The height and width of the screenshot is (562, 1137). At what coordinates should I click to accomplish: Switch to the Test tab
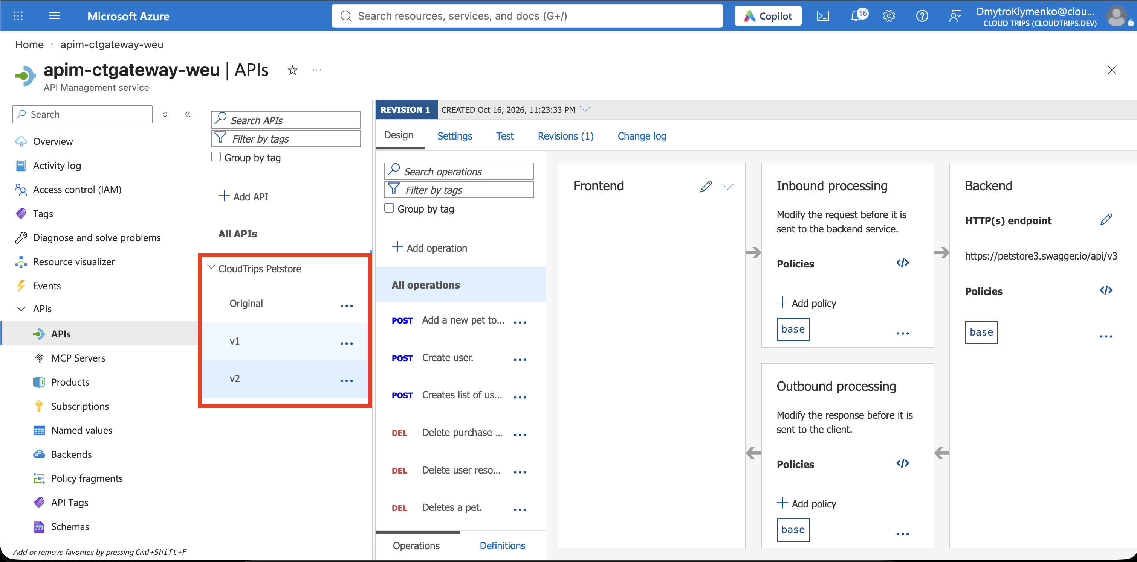click(x=505, y=136)
